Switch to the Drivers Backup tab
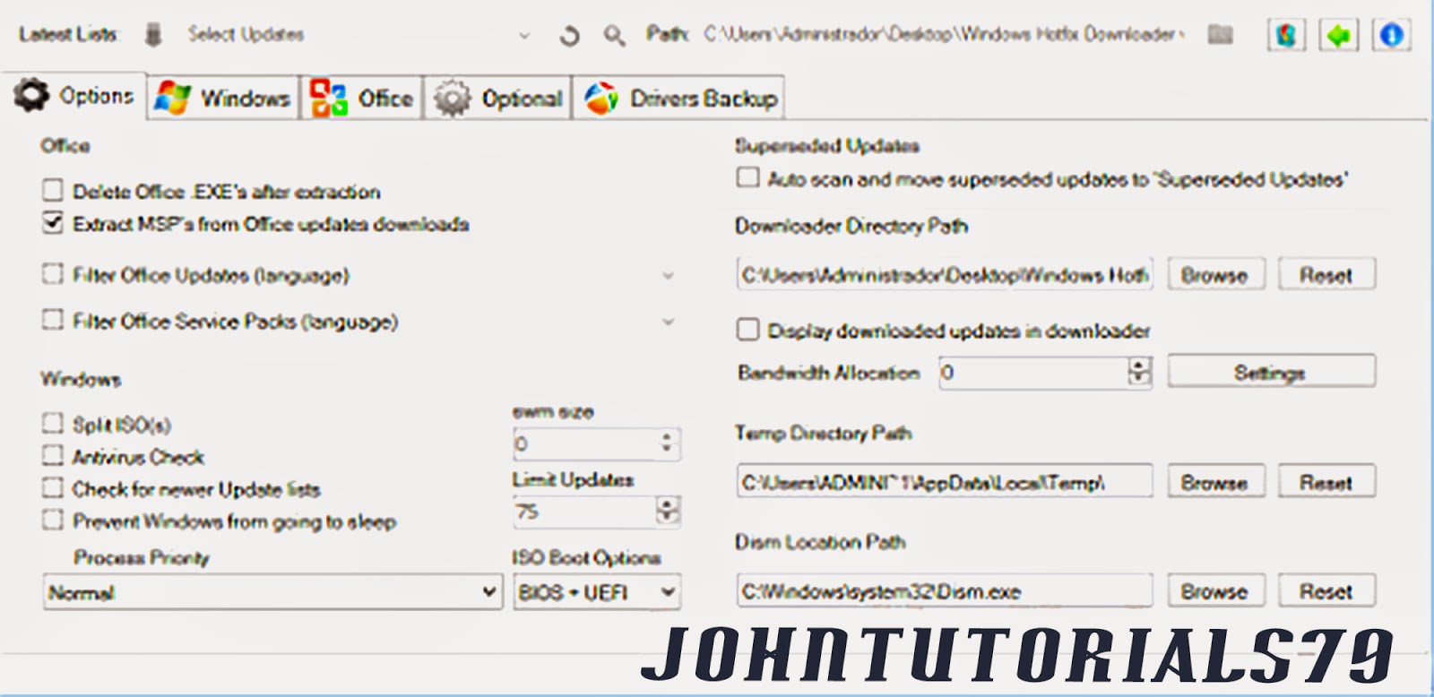The image size is (1434, 697). [x=679, y=98]
